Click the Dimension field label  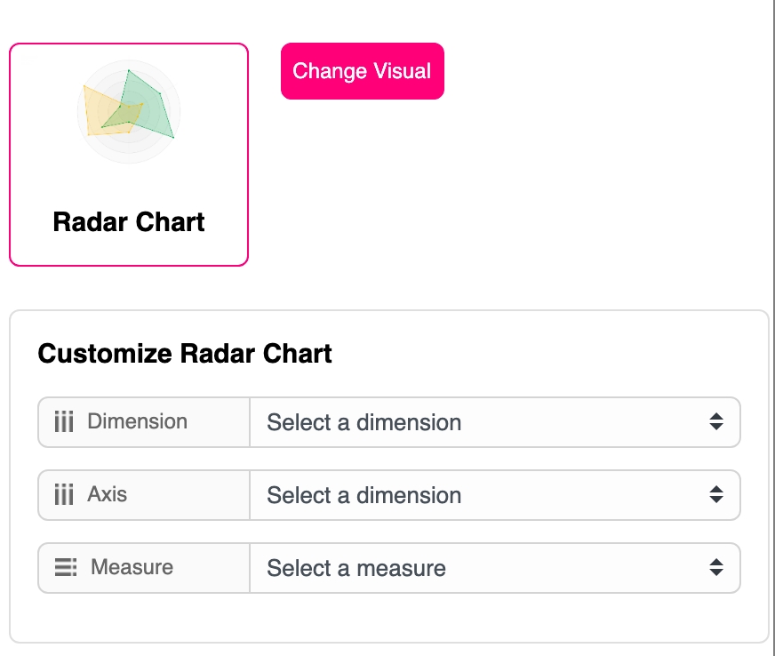click(x=137, y=421)
